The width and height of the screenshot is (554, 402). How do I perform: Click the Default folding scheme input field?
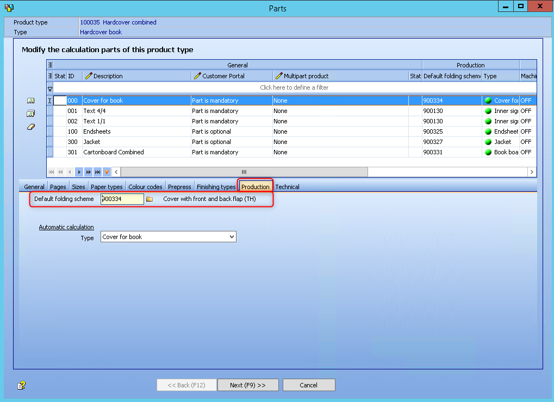[x=122, y=199]
